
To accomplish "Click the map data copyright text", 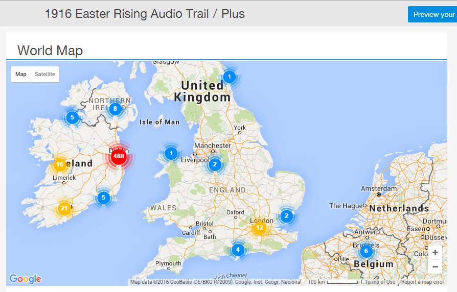I will tap(216, 282).
